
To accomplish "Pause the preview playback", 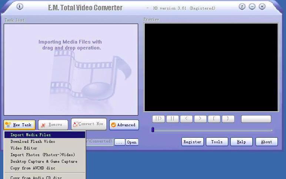I will tap(173, 119).
